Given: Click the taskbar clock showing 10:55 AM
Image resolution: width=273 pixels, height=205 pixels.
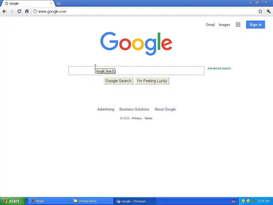Looking at the screenshot, I should 263,201.
